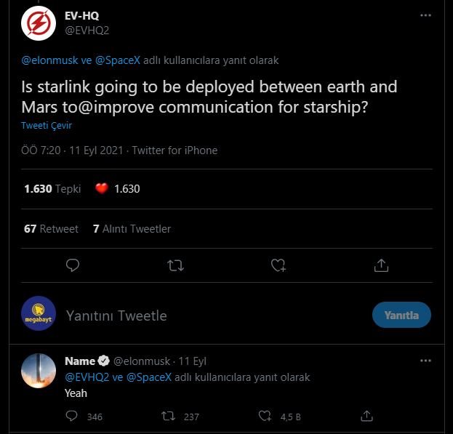Retweet Elon's Yeah reply
453x434 pixels.
coord(169,416)
